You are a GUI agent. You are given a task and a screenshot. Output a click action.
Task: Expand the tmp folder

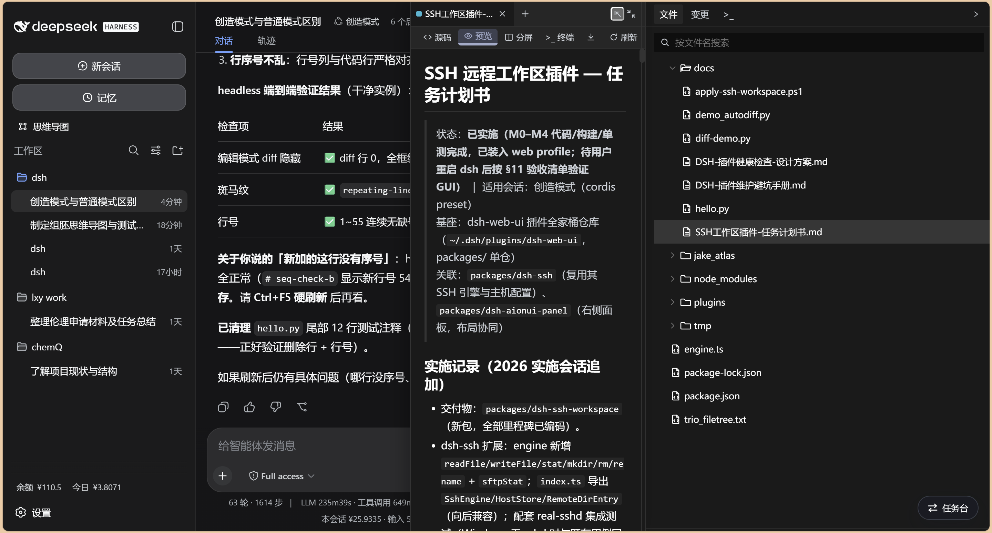click(672, 326)
